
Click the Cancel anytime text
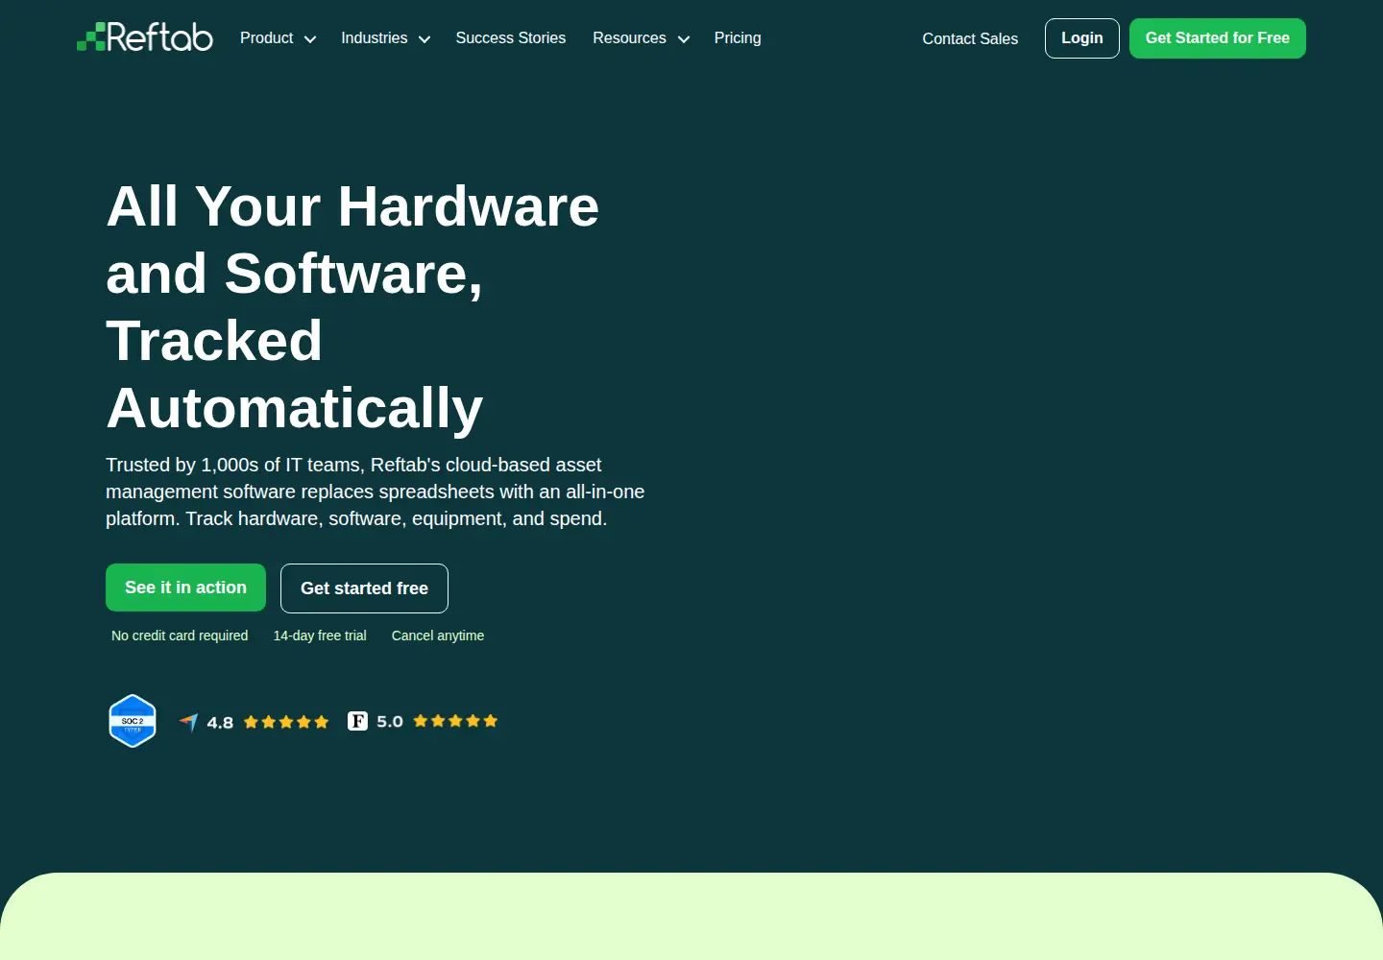pos(438,636)
